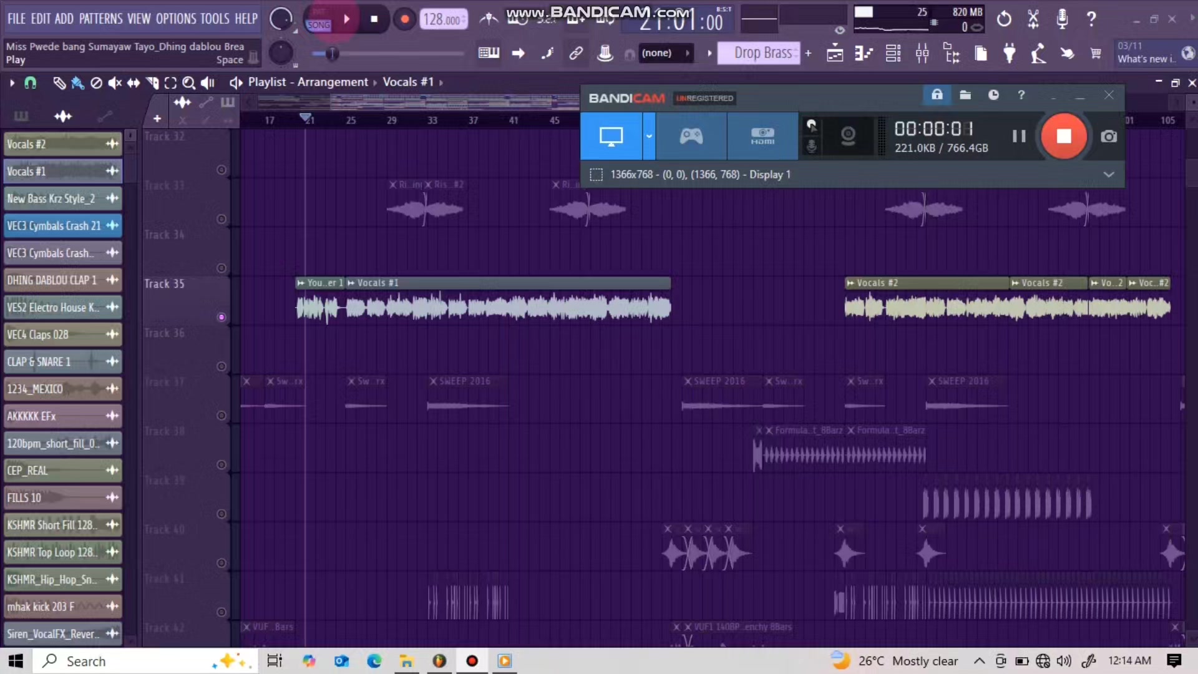This screenshot has height=674, width=1198.
Task: Open the OPTIONS menu
Action: (176, 19)
